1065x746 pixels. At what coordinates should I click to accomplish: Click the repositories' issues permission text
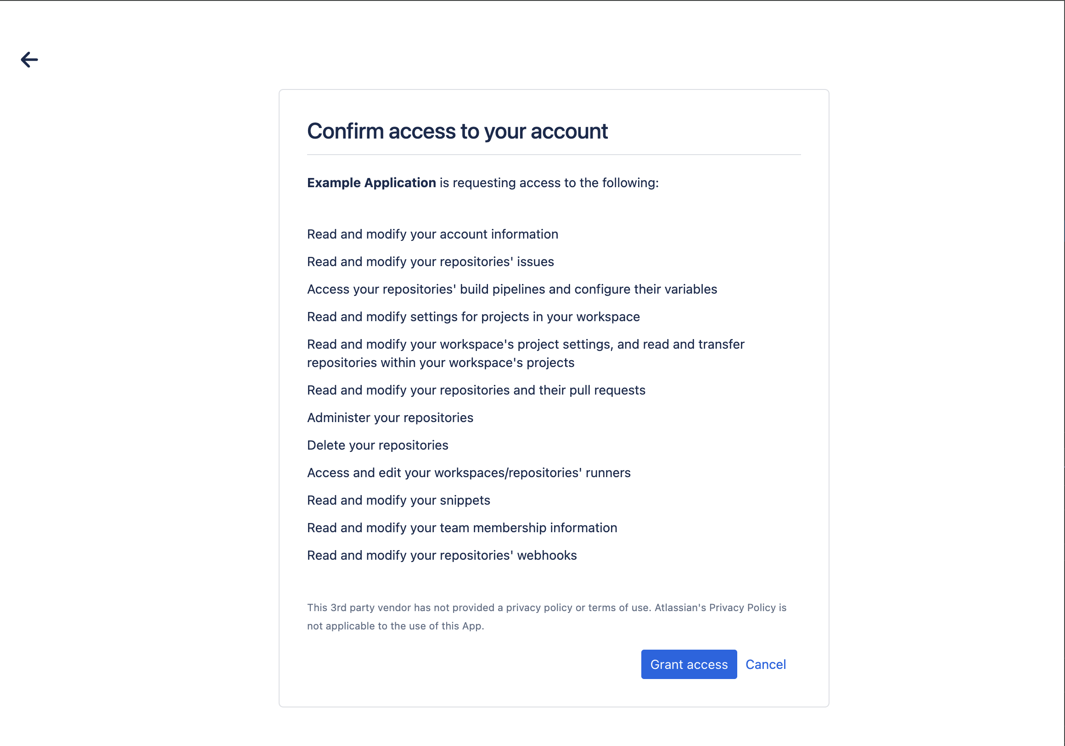point(430,262)
